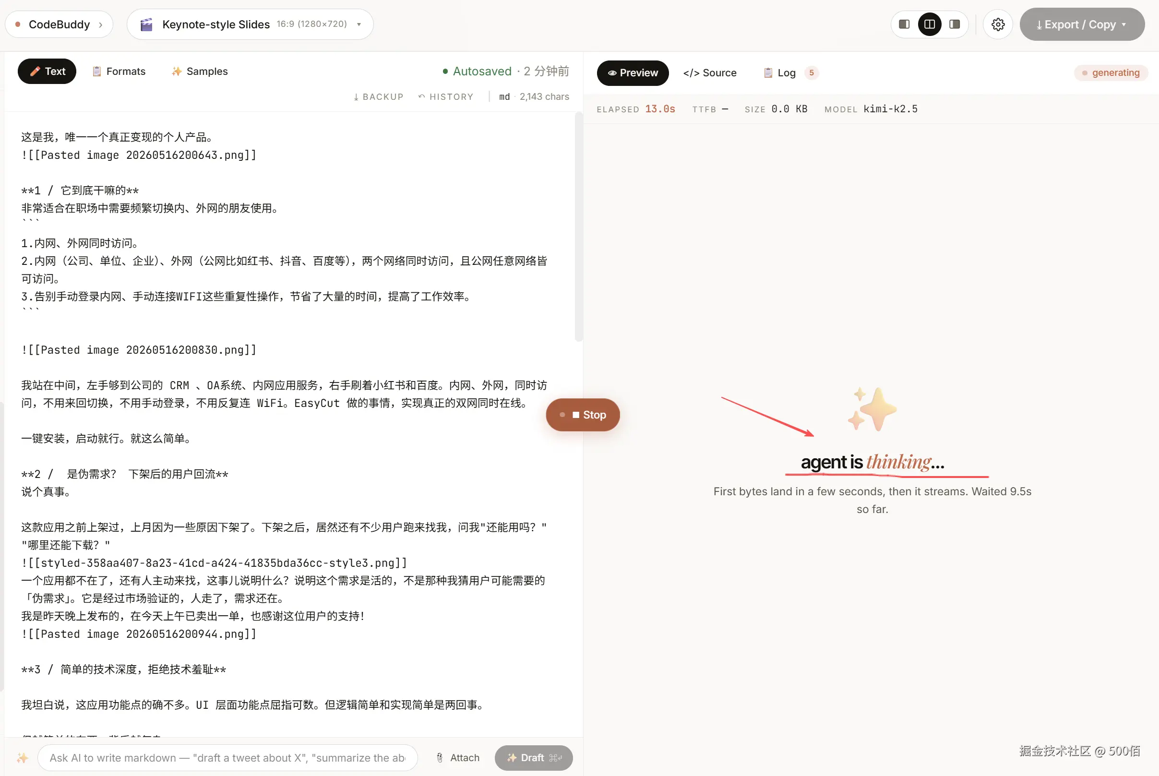This screenshot has height=776, width=1159.
Task: Click the first line '这是我，唯一一个真正变现的个人产品。'
Action: 119,137
